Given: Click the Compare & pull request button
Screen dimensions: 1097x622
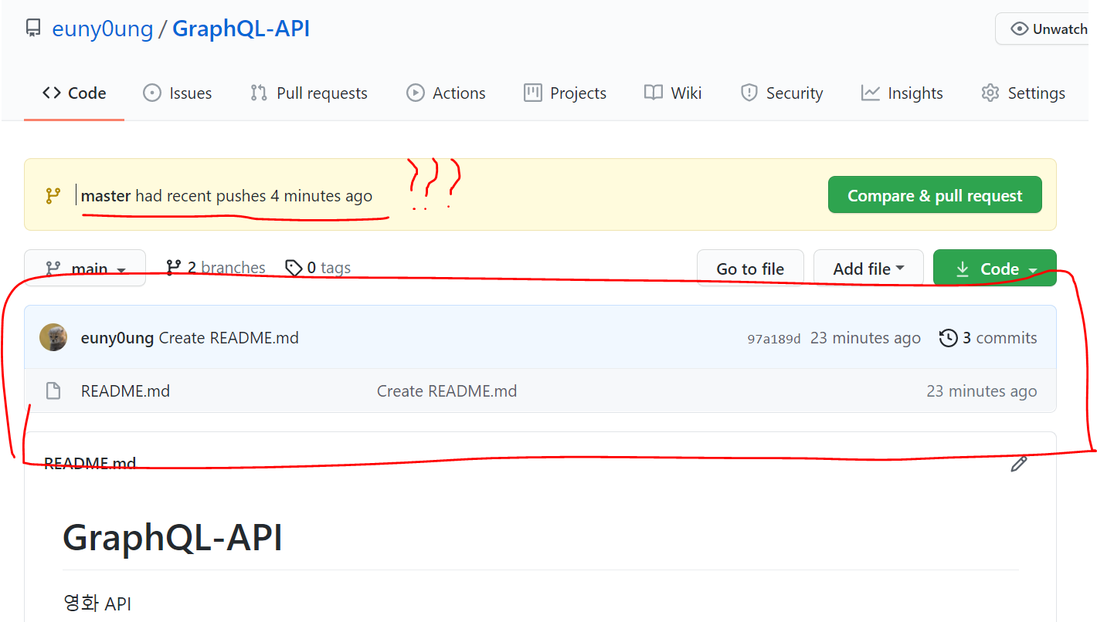Looking at the screenshot, I should pyautogui.click(x=935, y=195).
